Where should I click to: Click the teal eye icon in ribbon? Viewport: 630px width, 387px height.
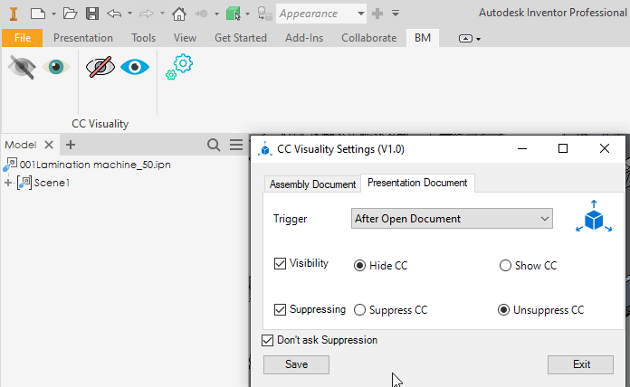click(x=56, y=67)
